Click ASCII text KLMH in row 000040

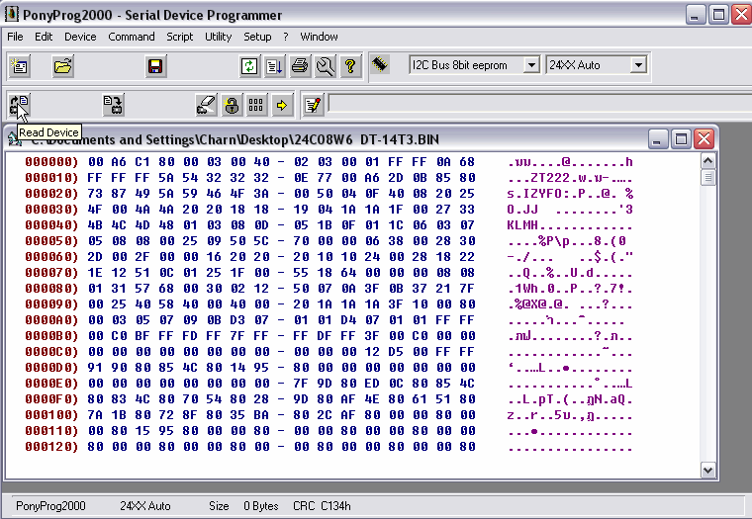point(522,225)
